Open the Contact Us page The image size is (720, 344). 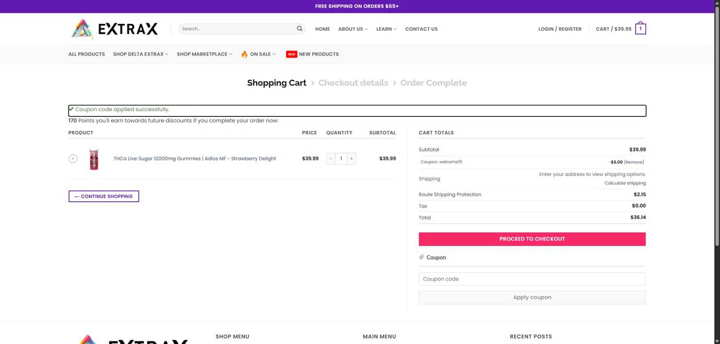point(421,29)
